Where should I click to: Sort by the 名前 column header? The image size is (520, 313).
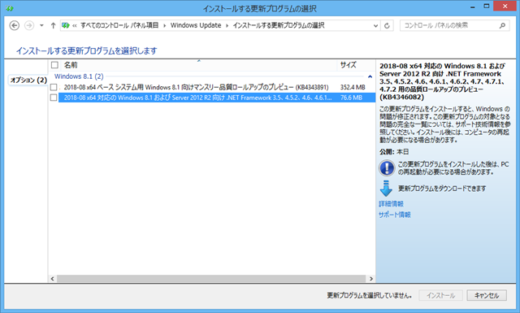[x=199, y=65]
